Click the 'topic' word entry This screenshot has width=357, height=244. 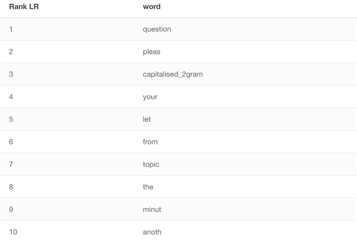click(x=151, y=164)
